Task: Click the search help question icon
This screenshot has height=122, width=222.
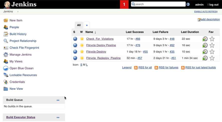Action: pos(188,4)
